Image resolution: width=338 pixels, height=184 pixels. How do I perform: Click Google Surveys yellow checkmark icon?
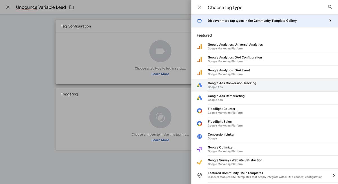click(x=199, y=162)
